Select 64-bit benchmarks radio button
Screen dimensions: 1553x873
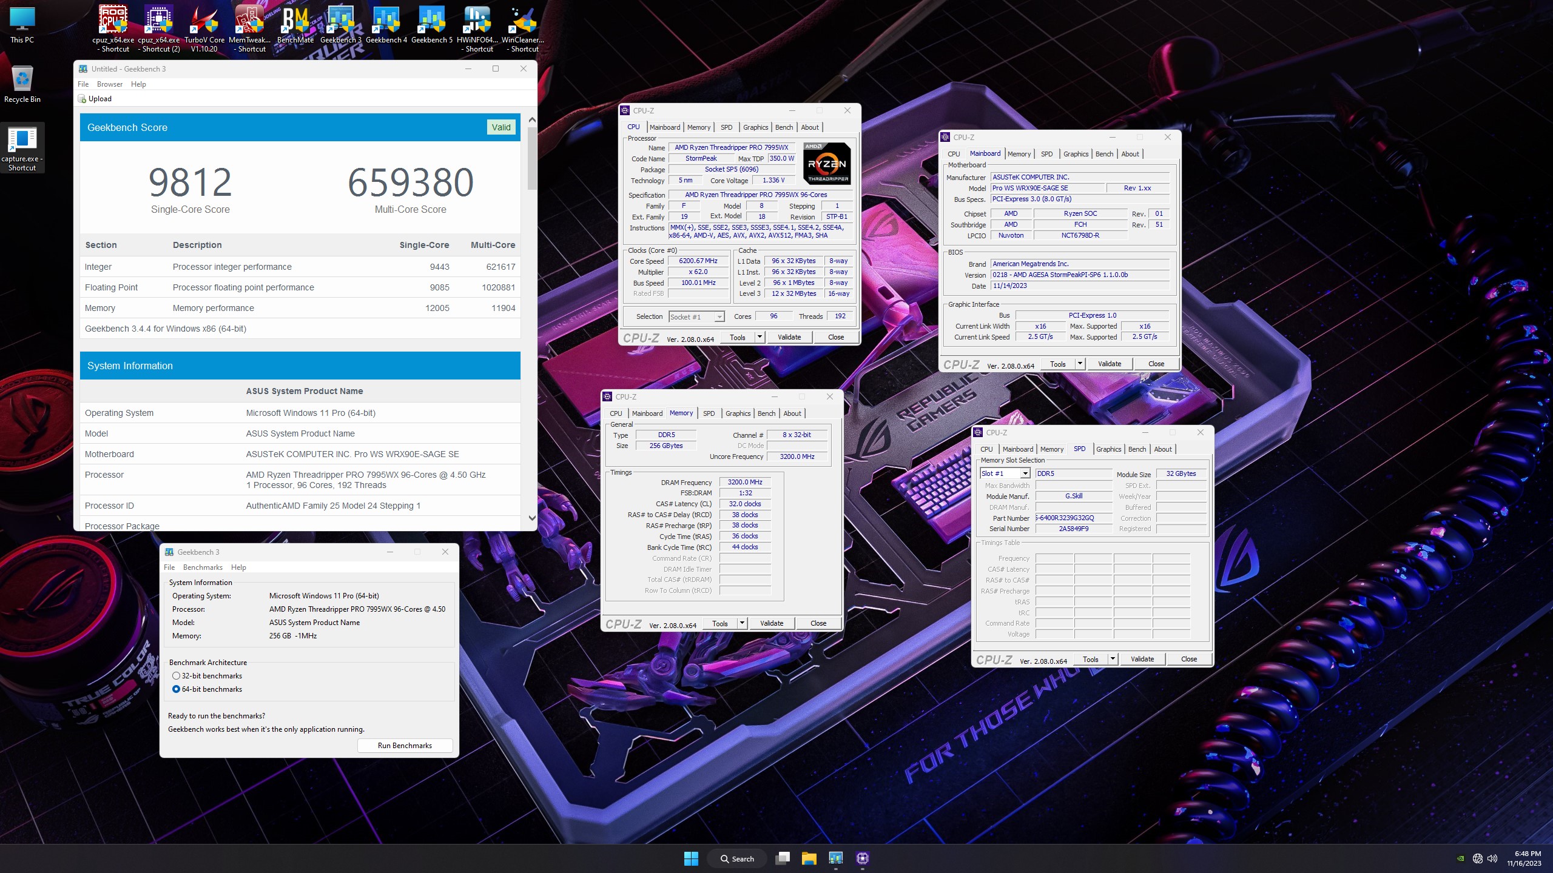[x=176, y=689]
